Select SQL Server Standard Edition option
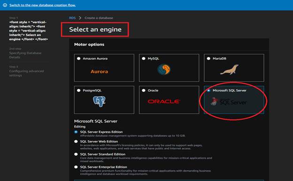293x181 pixels. tap(76, 154)
